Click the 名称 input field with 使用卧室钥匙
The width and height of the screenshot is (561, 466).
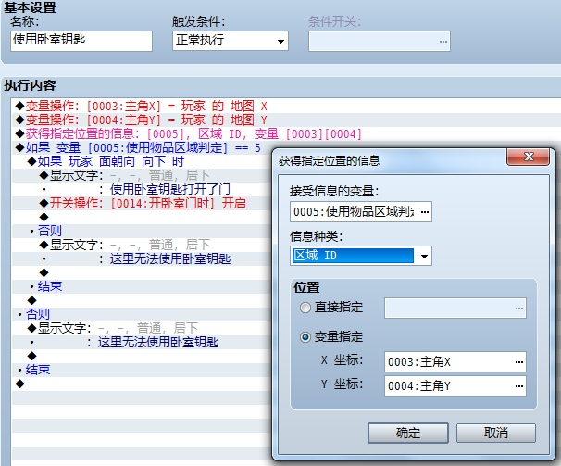tap(81, 41)
